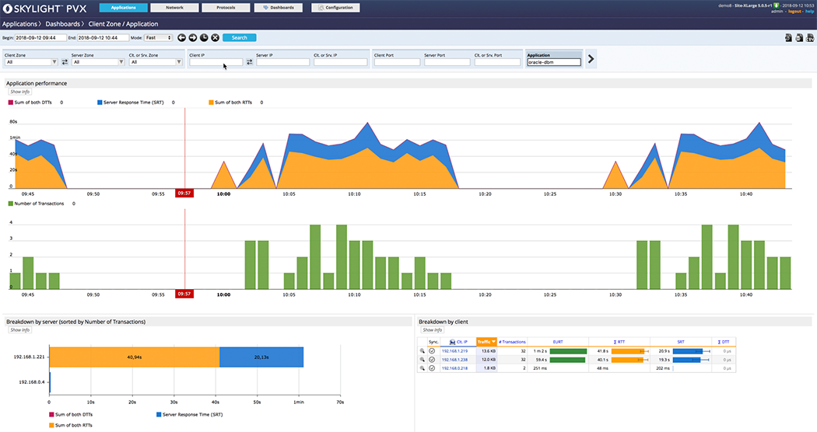The height and width of the screenshot is (432, 817).
Task: Click Dashboards in the breadcrumb
Action: tap(62, 24)
